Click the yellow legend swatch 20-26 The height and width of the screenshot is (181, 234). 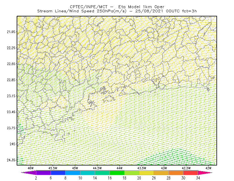tap(147, 173)
